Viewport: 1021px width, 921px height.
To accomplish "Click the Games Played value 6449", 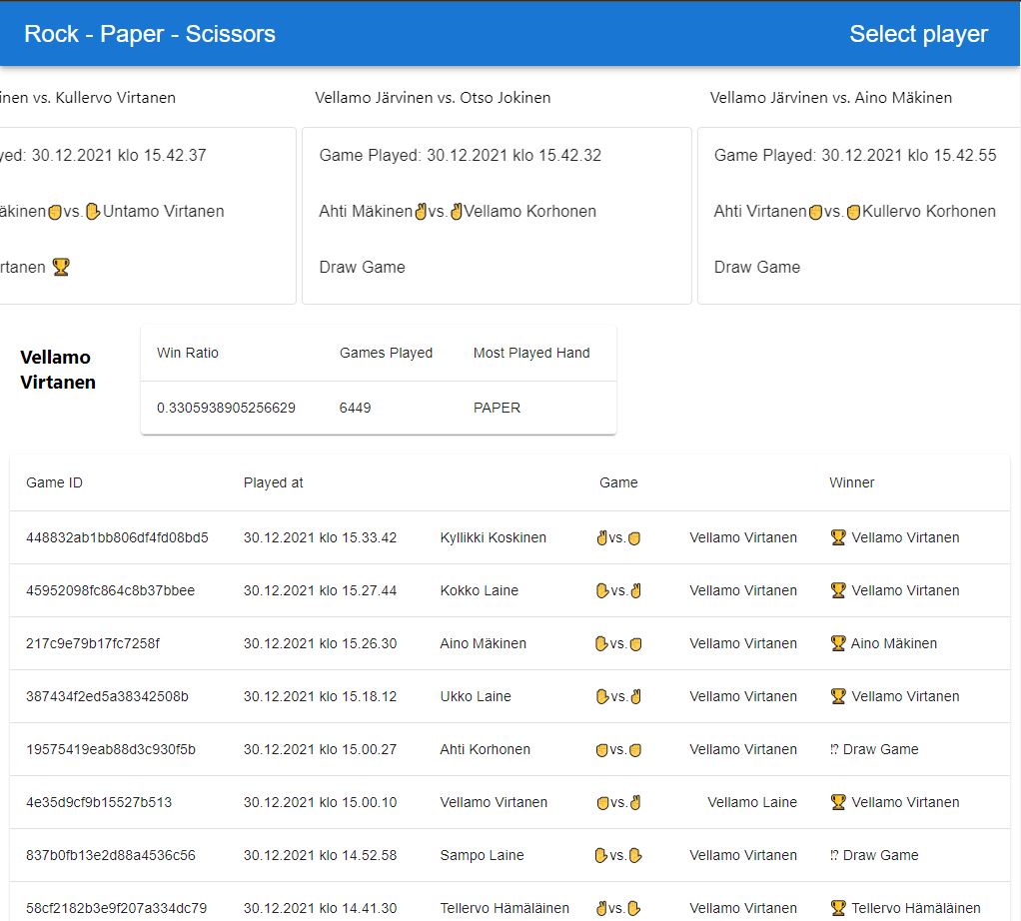I will click(355, 408).
